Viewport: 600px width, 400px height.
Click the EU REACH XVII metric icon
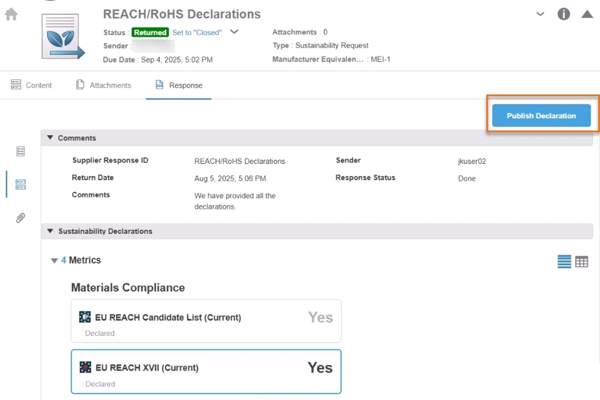(x=85, y=367)
